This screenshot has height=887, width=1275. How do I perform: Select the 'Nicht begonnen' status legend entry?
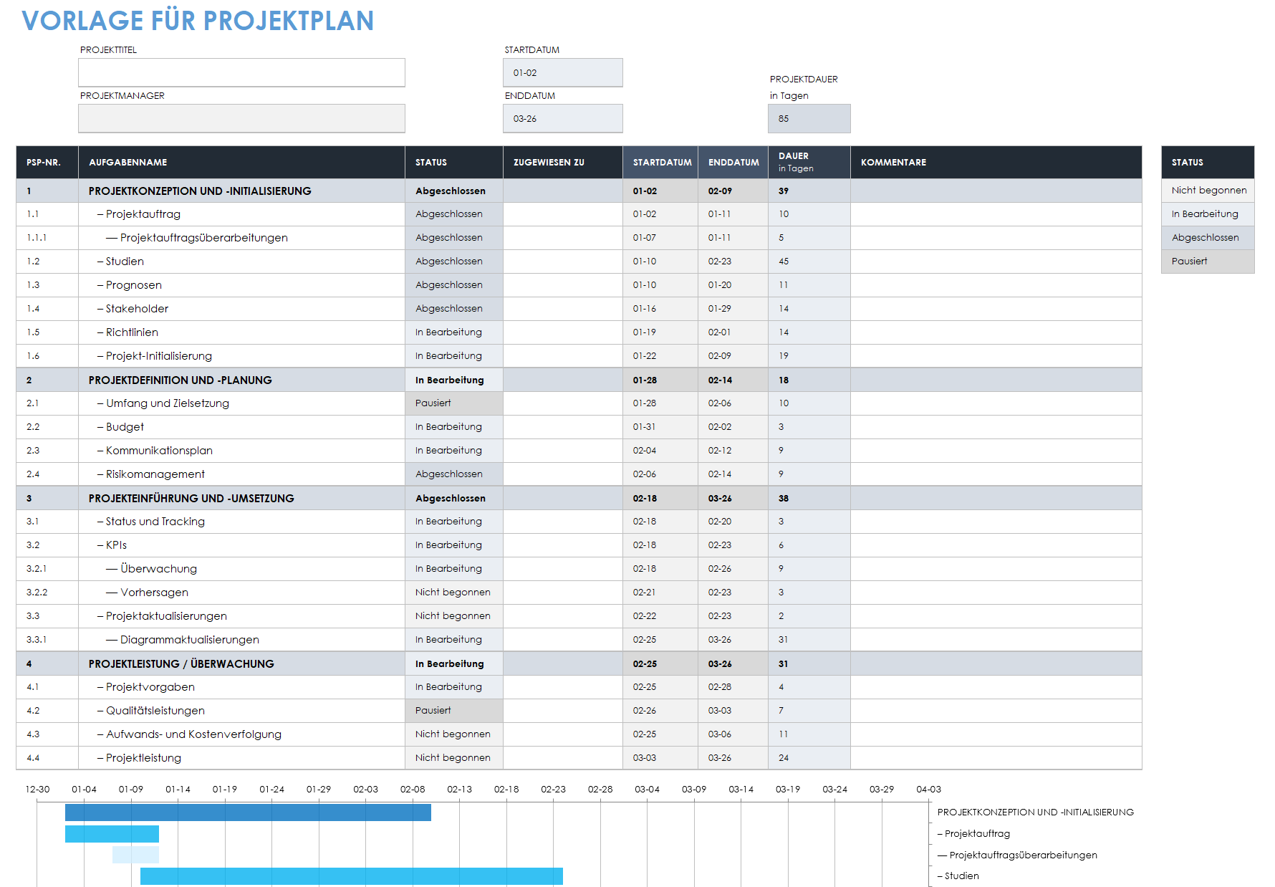(1208, 190)
